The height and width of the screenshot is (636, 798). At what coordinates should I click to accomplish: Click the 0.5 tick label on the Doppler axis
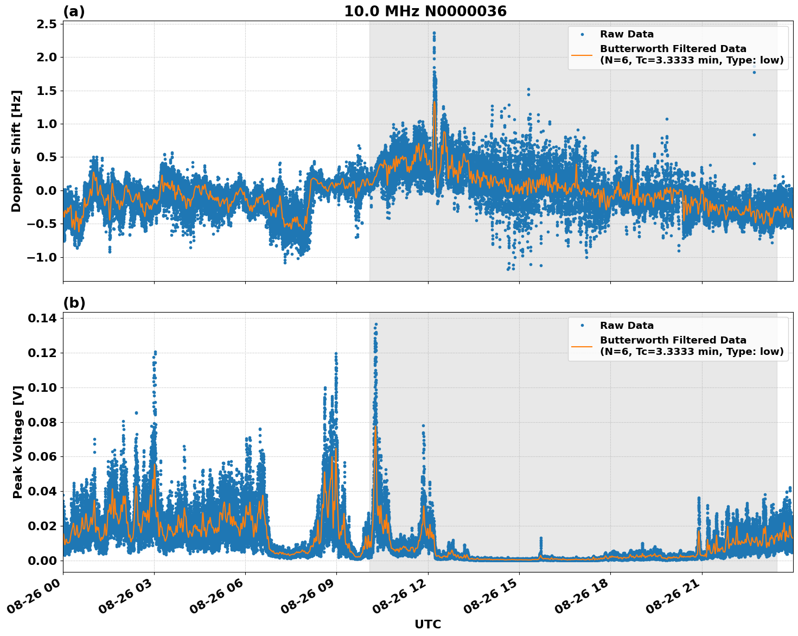(46, 158)
